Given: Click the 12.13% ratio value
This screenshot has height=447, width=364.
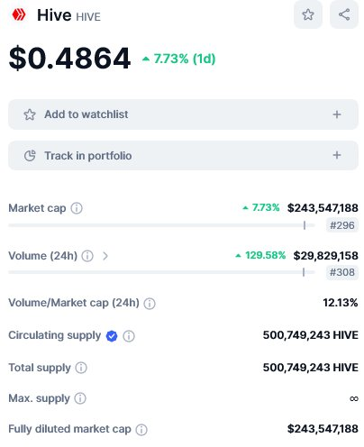Looking at the screenshot, I should pos(341,303).
